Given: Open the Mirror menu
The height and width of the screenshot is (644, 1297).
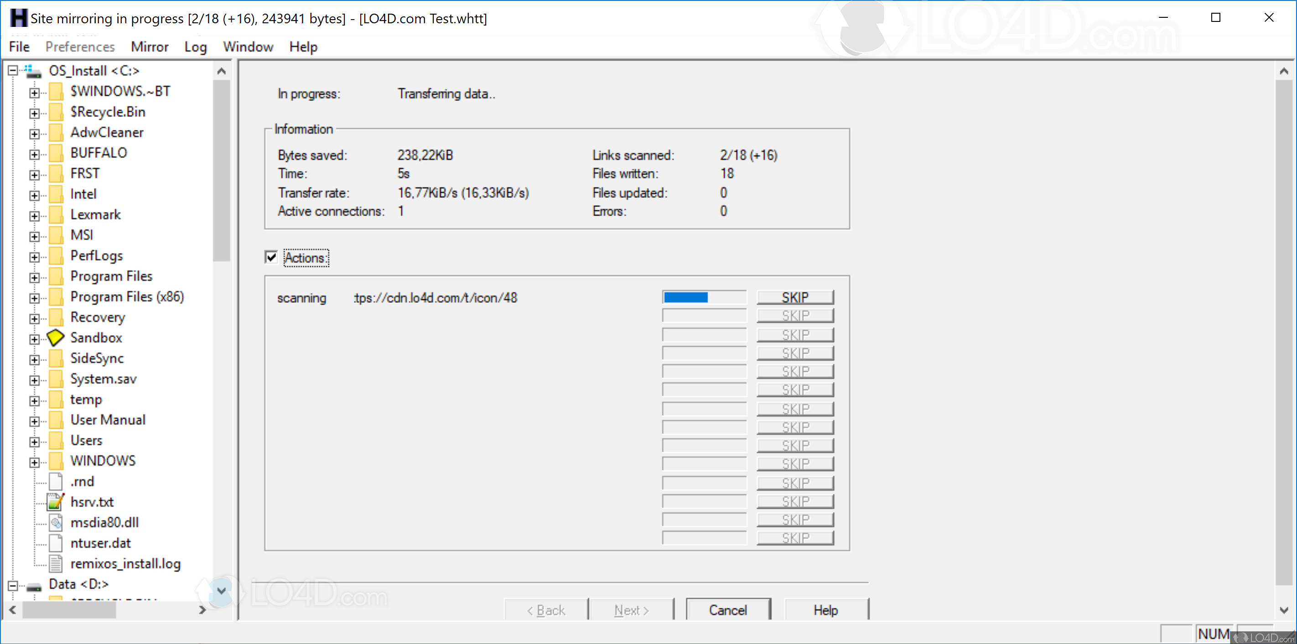Looking at the screenshot, I should coord(149,47).
